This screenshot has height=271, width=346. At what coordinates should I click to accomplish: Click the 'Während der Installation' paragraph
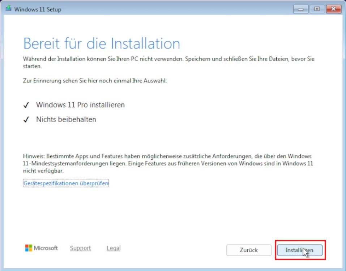[x=169, y=63]
